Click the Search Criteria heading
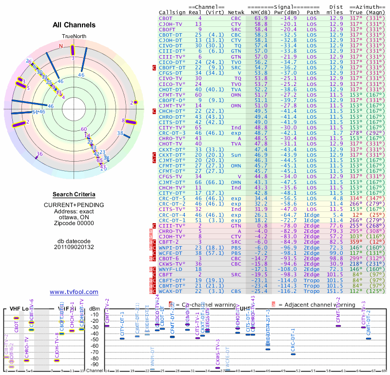The height and width of the screenshot is (375, 390). 74,194
